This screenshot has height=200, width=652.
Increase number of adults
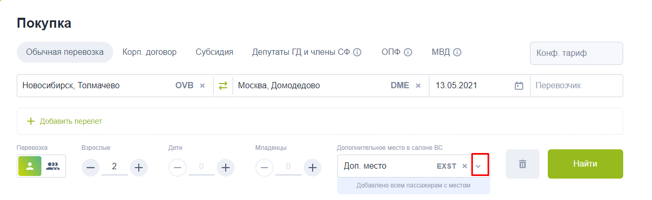139,168
